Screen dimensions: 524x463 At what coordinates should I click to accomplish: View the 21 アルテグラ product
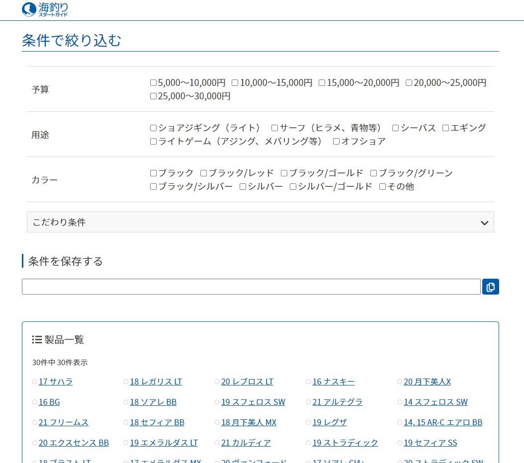(337, 402)
